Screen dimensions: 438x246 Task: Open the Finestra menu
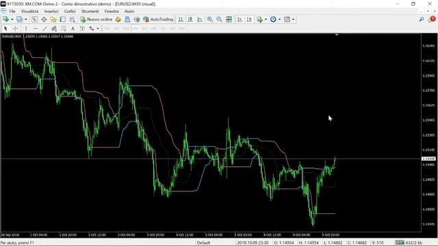[112, 11]
